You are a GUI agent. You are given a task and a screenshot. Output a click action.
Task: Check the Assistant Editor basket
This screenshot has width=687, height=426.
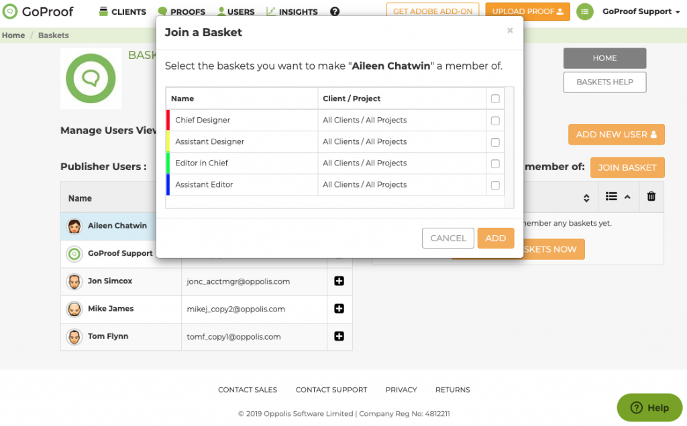click(495, 185)
